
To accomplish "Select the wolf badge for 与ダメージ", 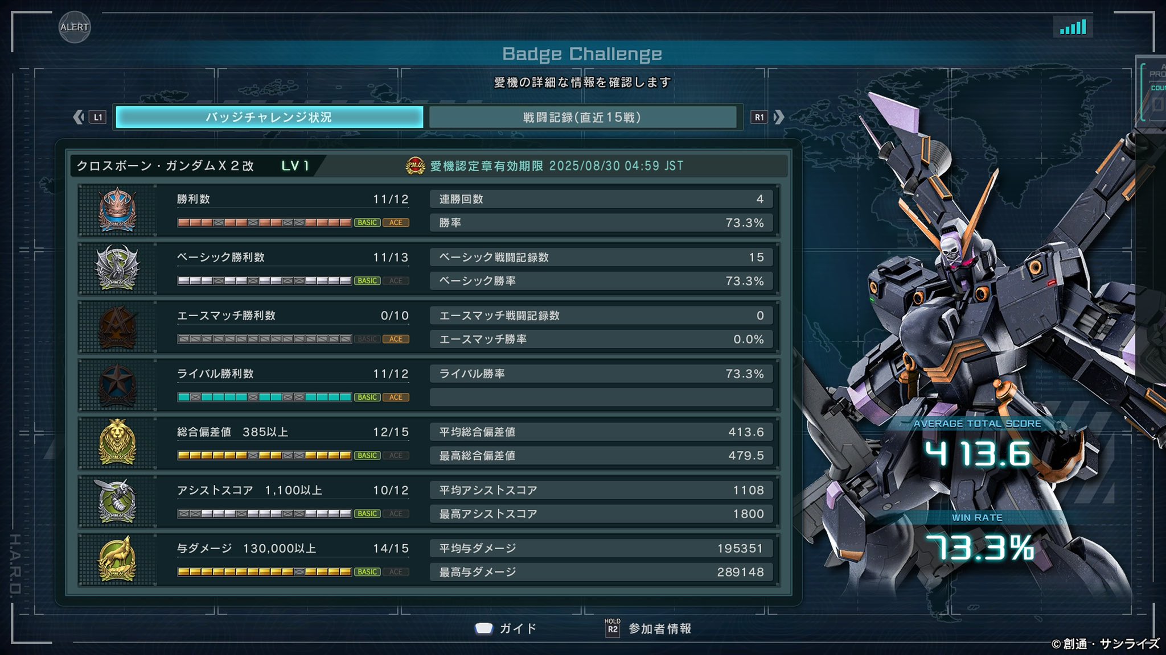I will 117,559.
